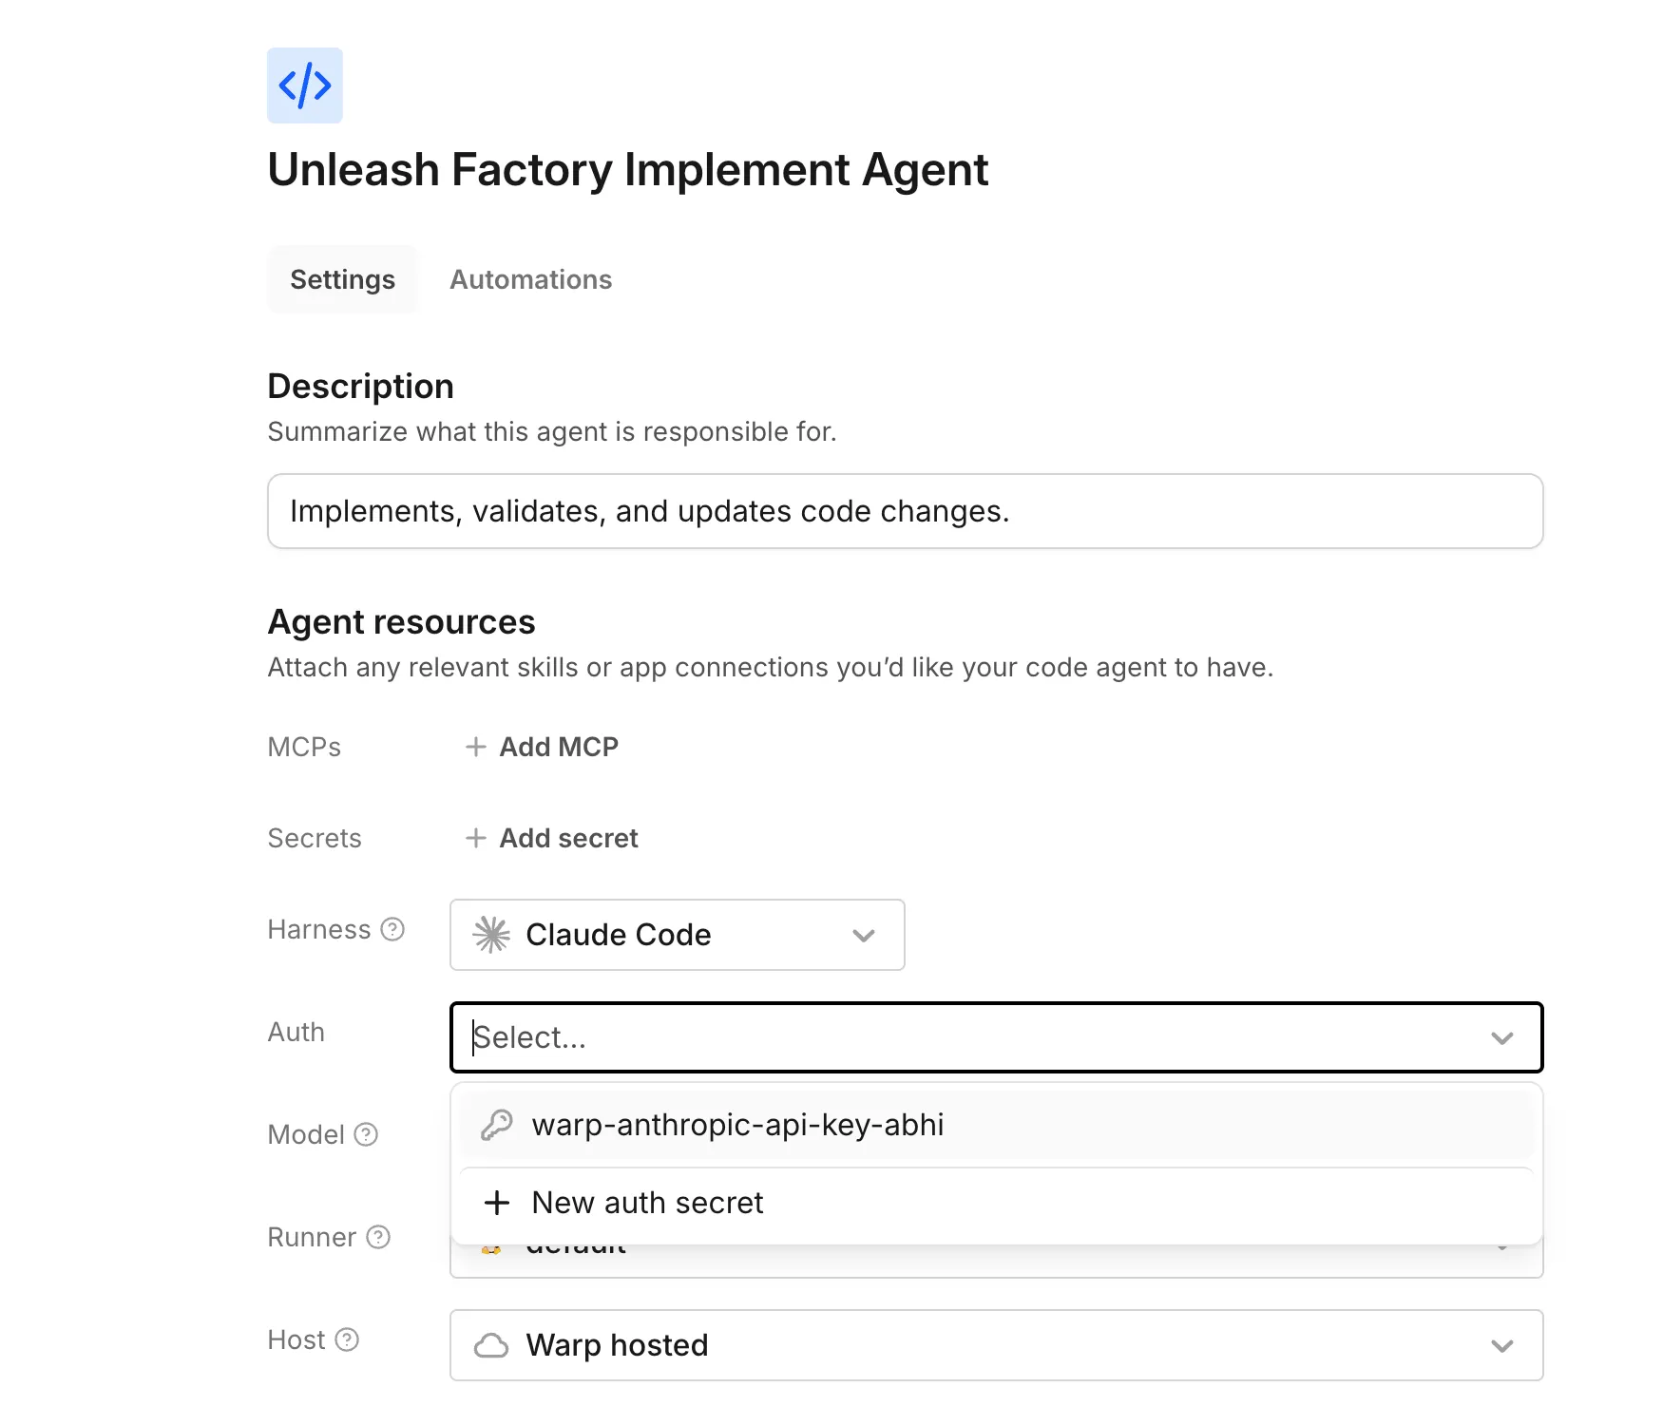Open the Harness help question mark
The image size is (1663, 1425).
pos(392,929)
